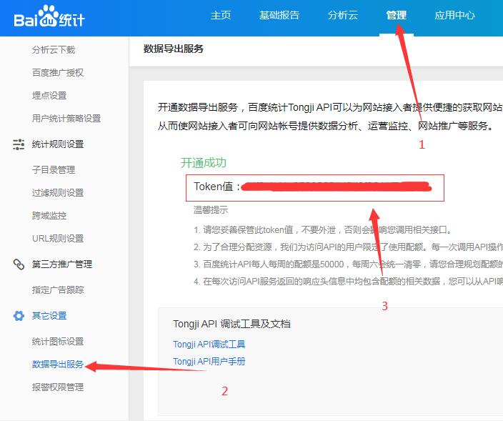Click tip 4 about response header quota data
Image resolution: width=503 pixels, height=421 pixels.
348,282
